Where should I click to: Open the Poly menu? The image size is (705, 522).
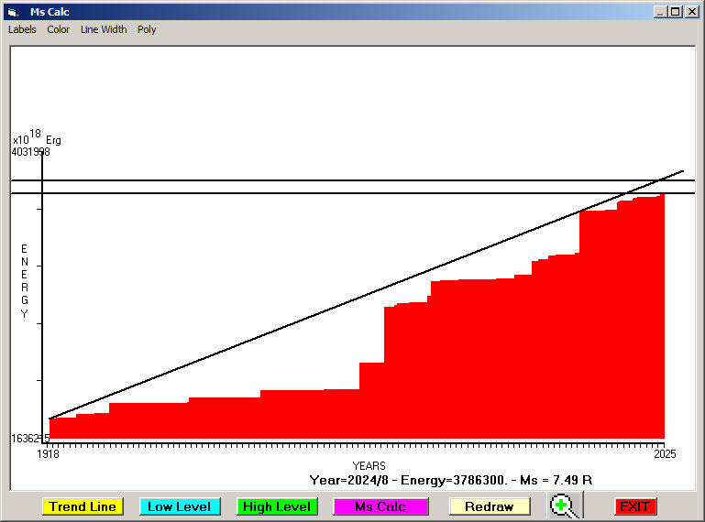(x=147, y=29)
